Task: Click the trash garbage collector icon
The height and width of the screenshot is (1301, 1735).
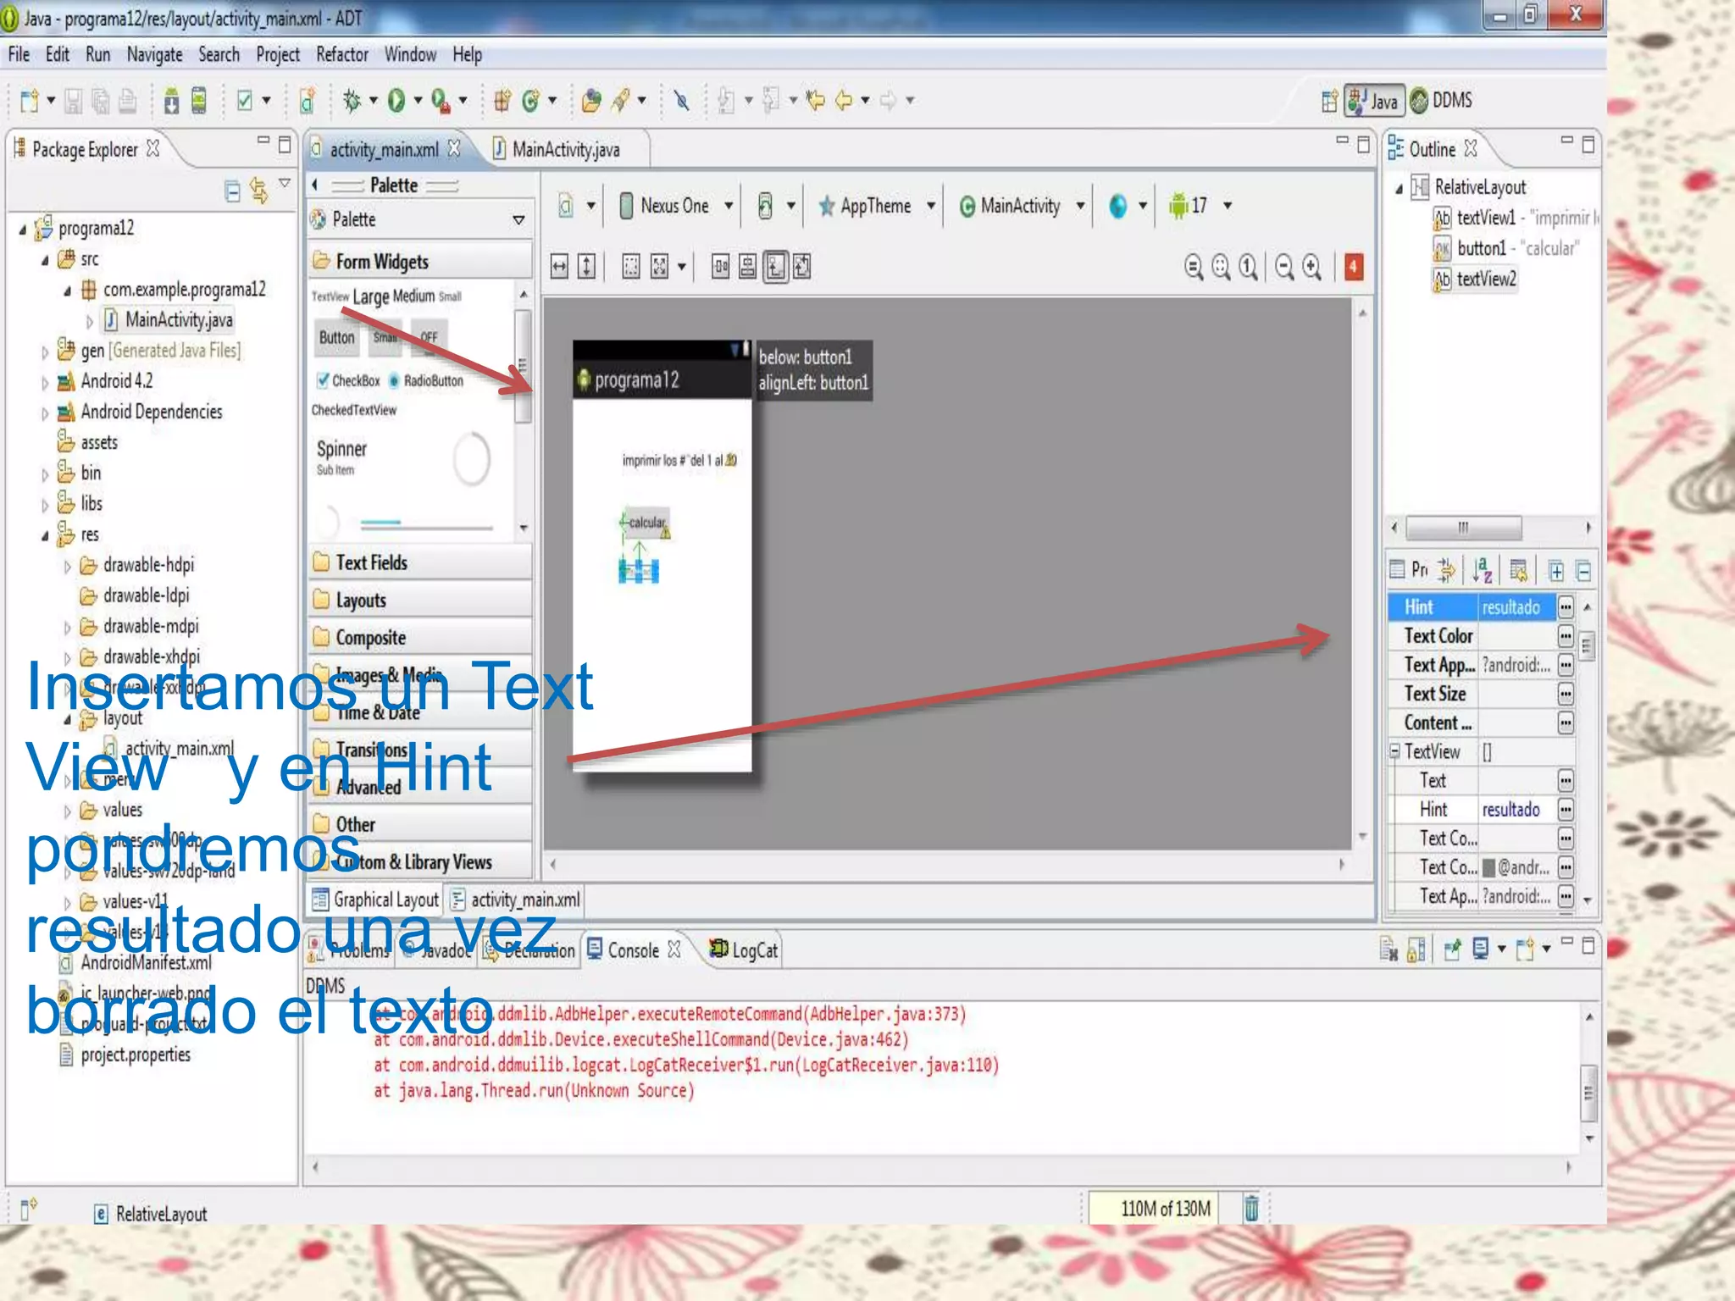Action: pyautogui.click(x=1251, y=1207)
